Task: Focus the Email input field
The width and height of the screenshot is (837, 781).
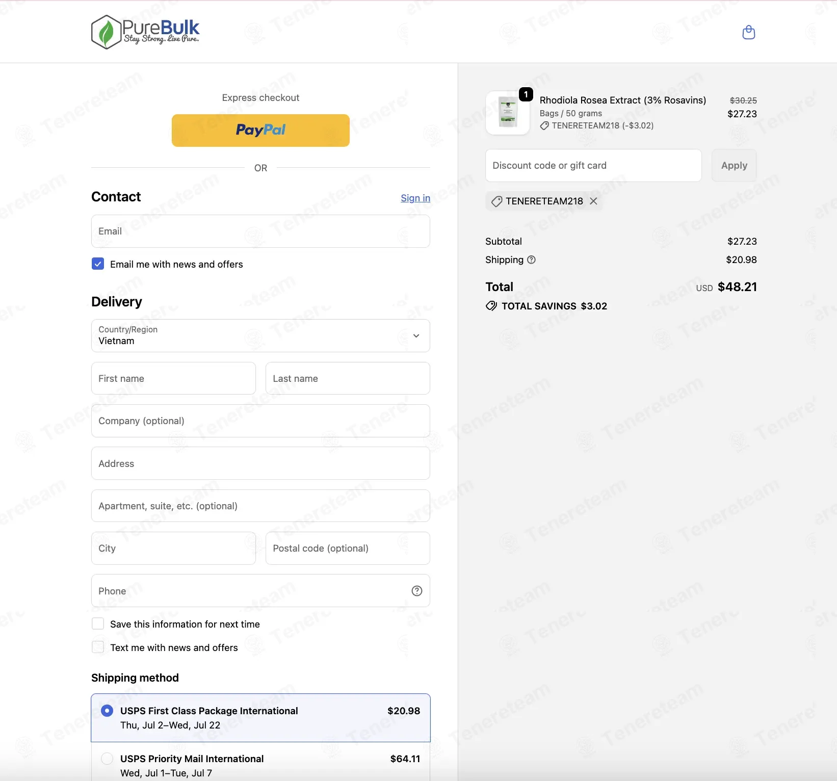Action: click(x=260, y=231)
